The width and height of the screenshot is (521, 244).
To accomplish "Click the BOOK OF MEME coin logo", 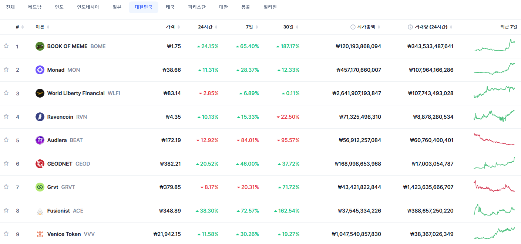I will [40, 46].
